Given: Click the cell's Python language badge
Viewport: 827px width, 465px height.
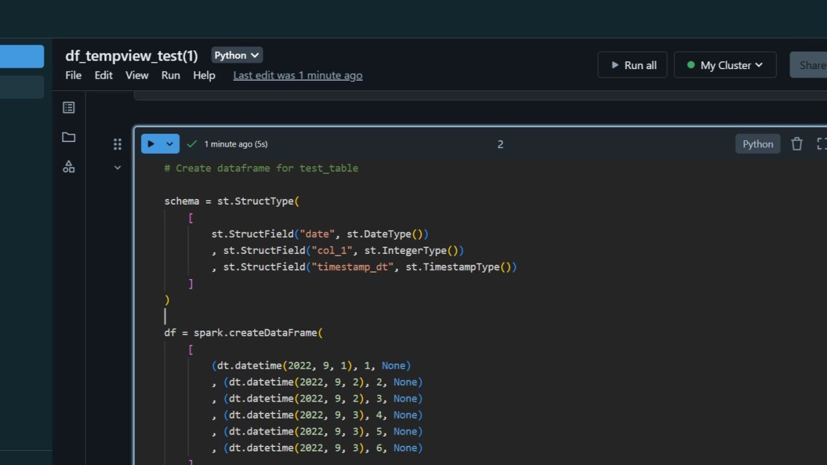Looking at the screenshot, I should 757,144.
